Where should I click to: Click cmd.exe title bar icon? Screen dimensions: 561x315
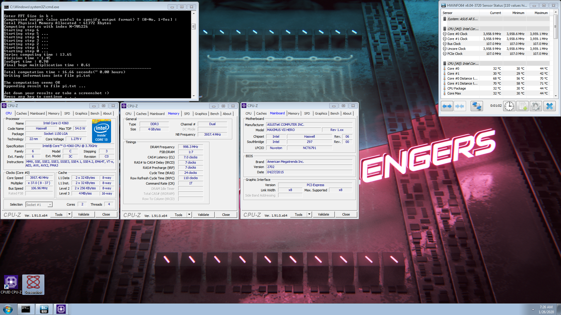[x=6, y=7]
